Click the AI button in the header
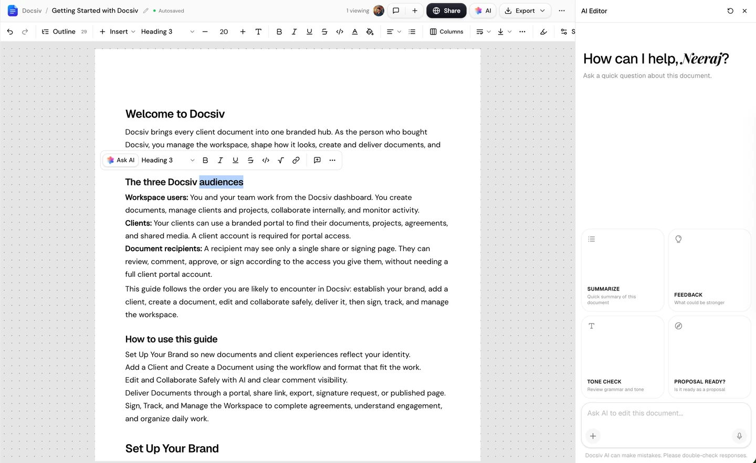Screen dimensions: 756x463 pos(483,10)
